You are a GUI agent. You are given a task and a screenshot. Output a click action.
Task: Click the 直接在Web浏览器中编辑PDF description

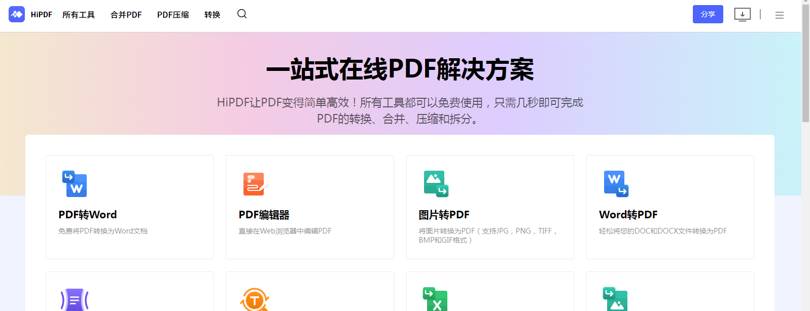[285, 231]
